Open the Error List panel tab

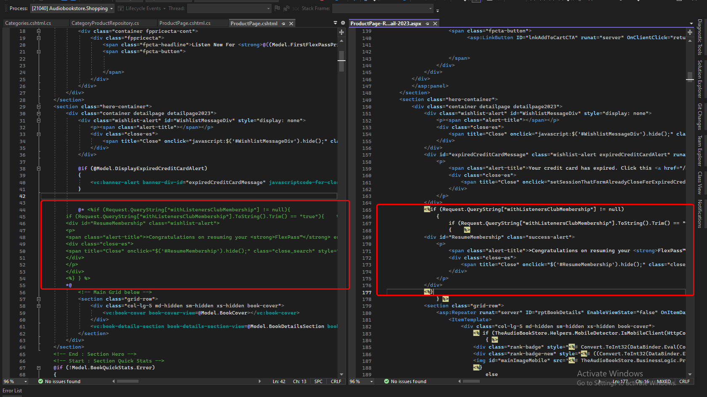click(x=12, y=391)
